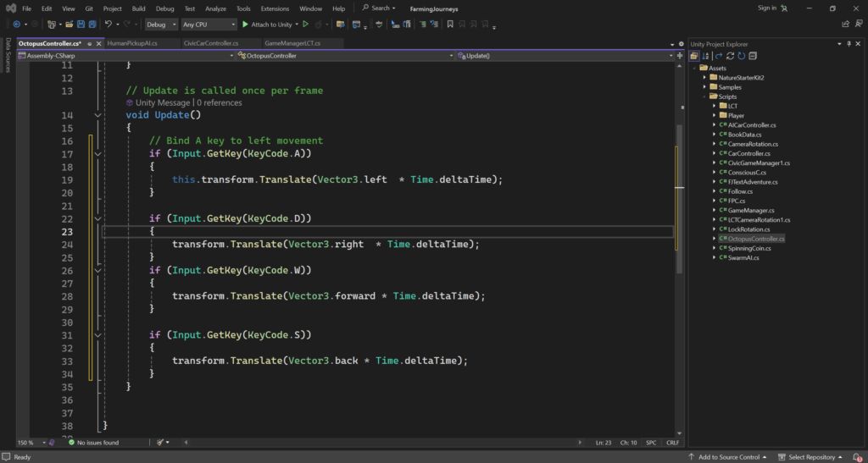Screen dimensions: 868x463
Task: Click the blue curved arrow icon in Unity Project Explorer
Action: pos(719,56)
